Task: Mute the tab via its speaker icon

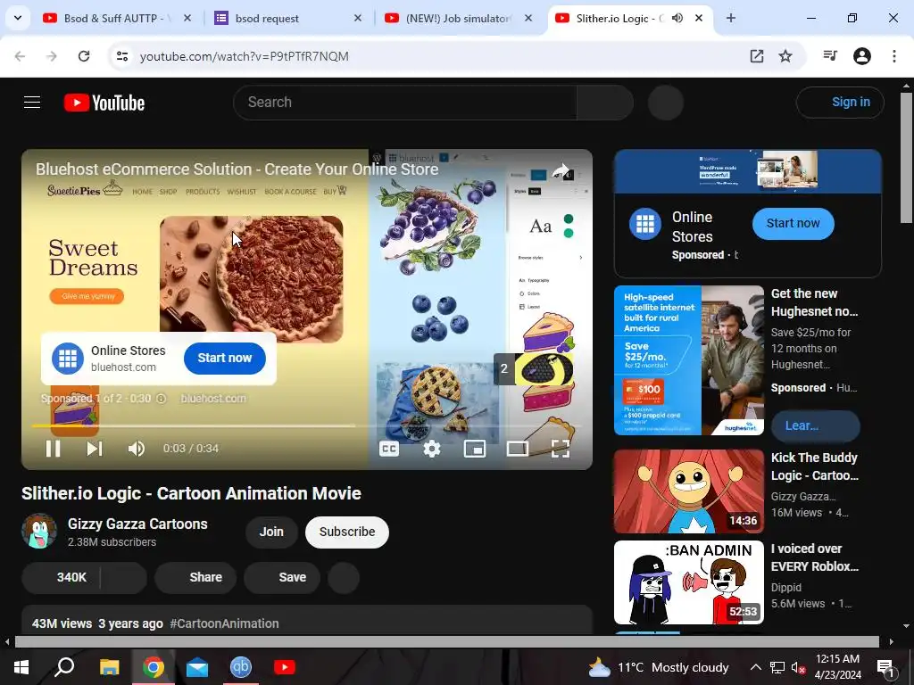Action: tap(677, 18)
